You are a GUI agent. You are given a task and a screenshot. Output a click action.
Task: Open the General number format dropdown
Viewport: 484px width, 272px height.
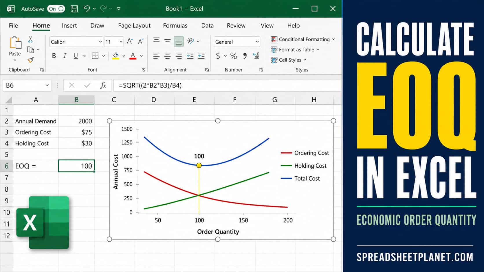[257, 42]
